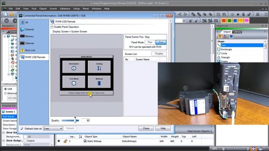The height and width of the screenshot is (151, 269).
Task: Open alignment dropdown arrow beside lines icon
Action: (x=262, y=15)
